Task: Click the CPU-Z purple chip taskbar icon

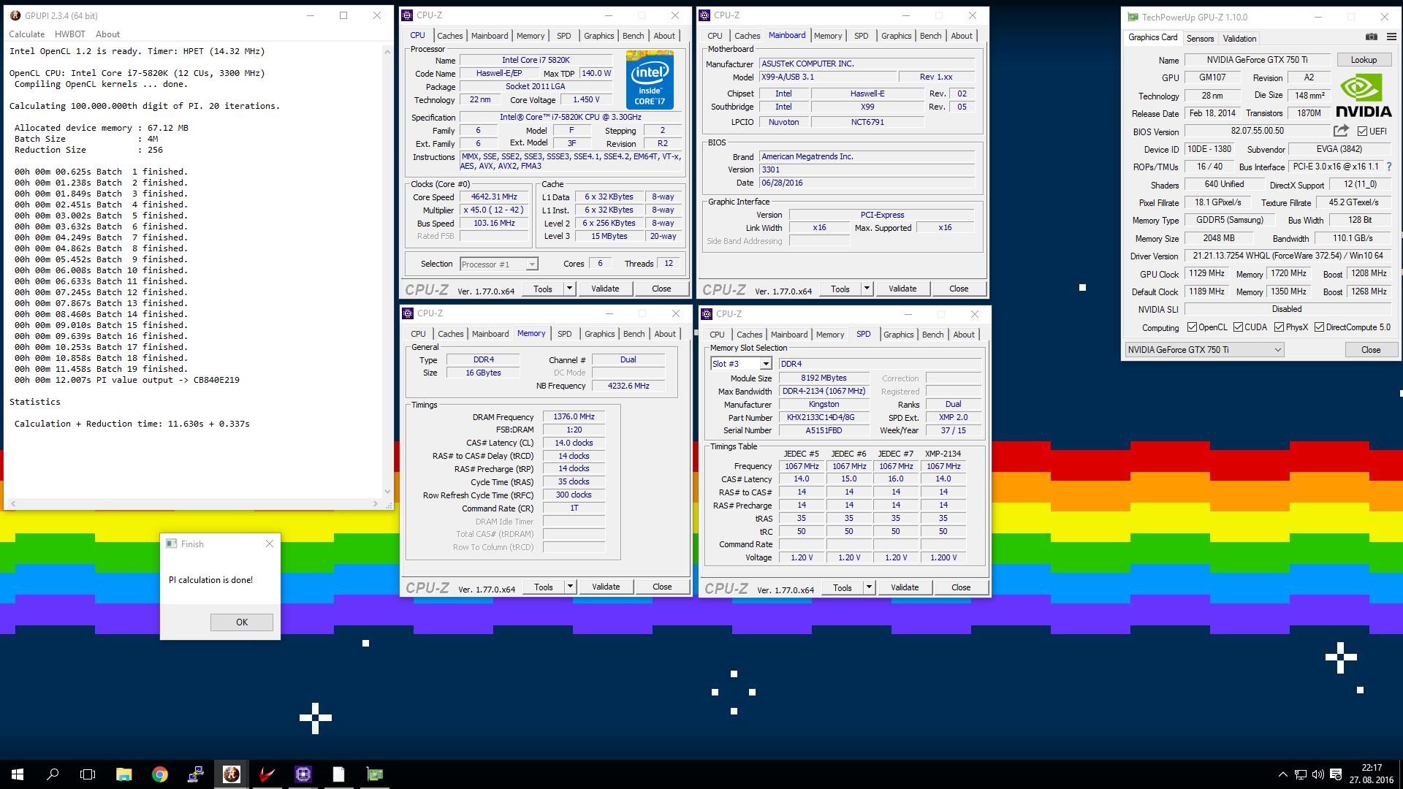Action: coord(303,774)
